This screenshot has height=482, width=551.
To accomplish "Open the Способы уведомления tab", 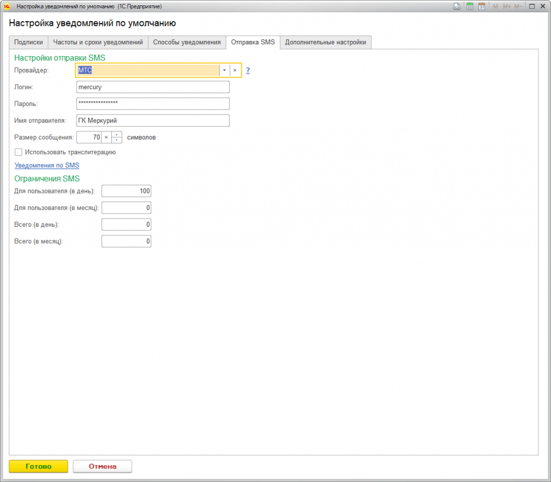I will coord(187,42).
